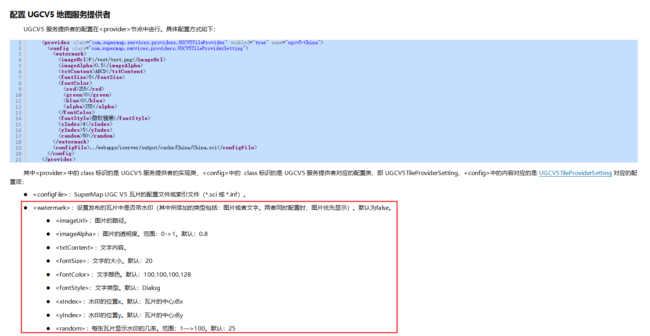Viewport: 650px width, 336px height.
Task: Click the <fontColor> bullet with default 100,100,100,128
Action: point(123,275)
